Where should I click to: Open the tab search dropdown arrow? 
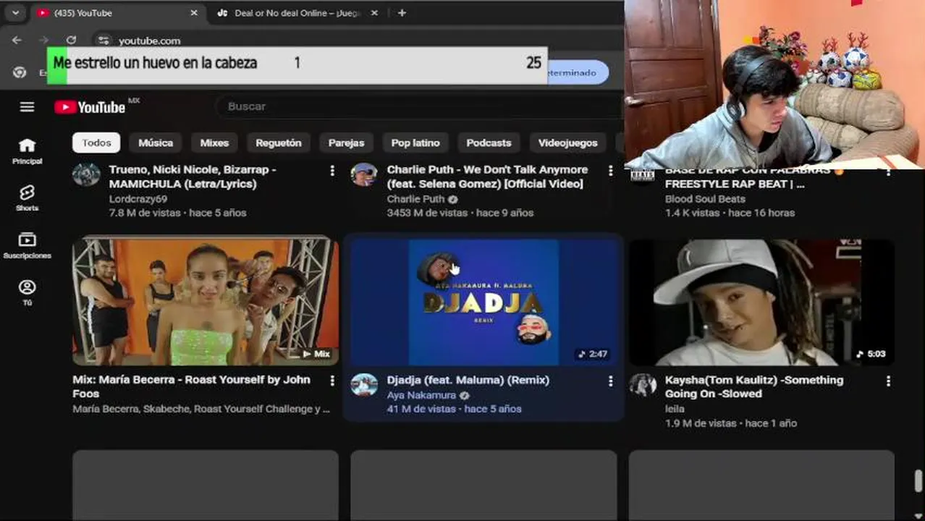pyautogui.click(x=15, y=13)
